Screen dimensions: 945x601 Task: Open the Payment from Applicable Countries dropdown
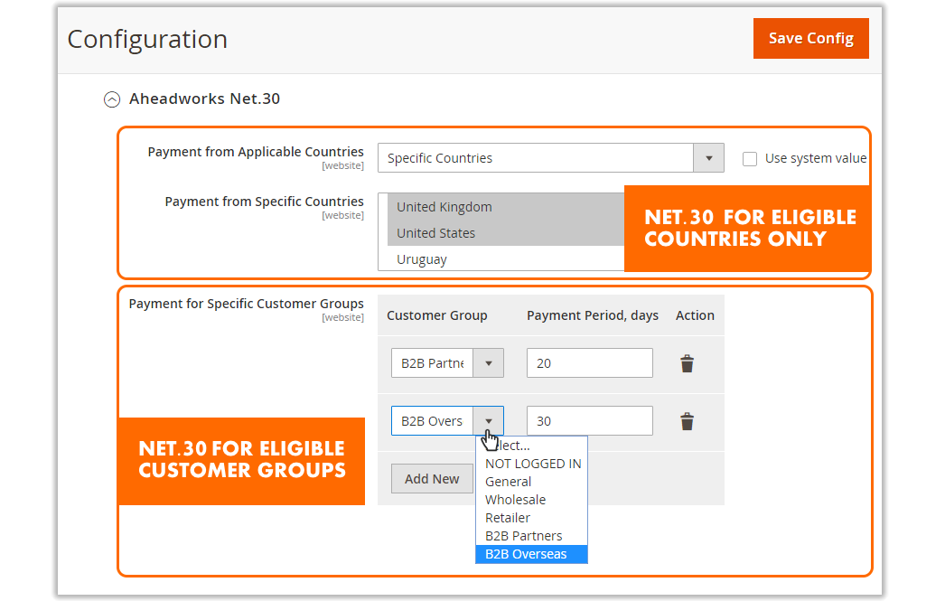pos(551,158)
